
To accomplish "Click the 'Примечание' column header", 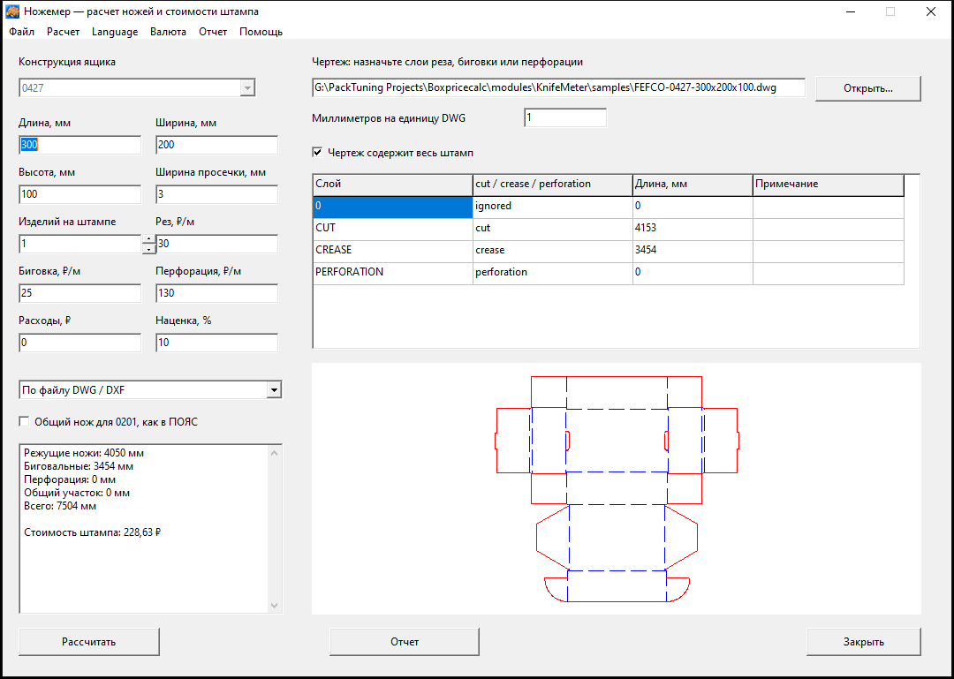I will (828, 185).
